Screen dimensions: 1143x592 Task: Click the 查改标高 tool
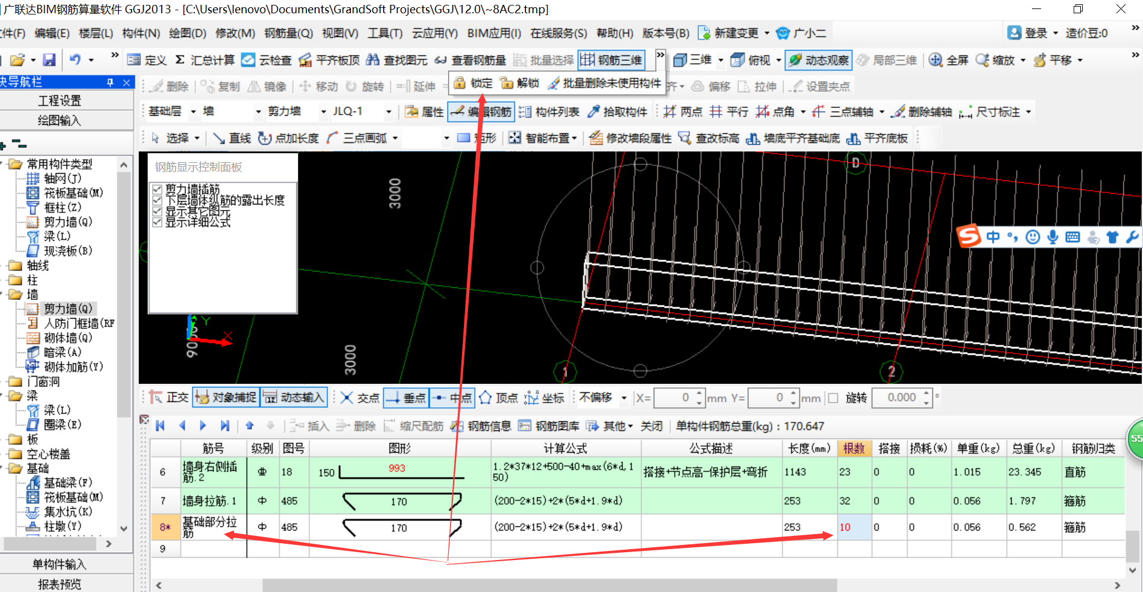[708, 138]
